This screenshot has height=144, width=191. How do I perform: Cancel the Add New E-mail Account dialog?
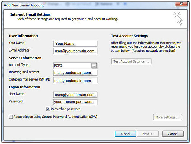click(173, 134)
